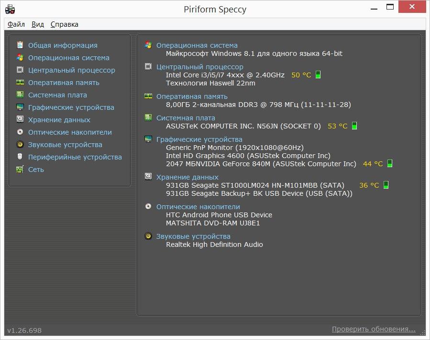Select Хранение данных in the sidebar
The width and height of the screenshot is (430, 340).
[59, 120]
